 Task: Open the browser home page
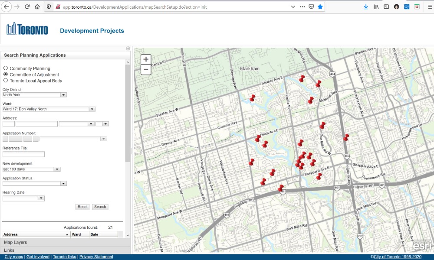[37, 7]
